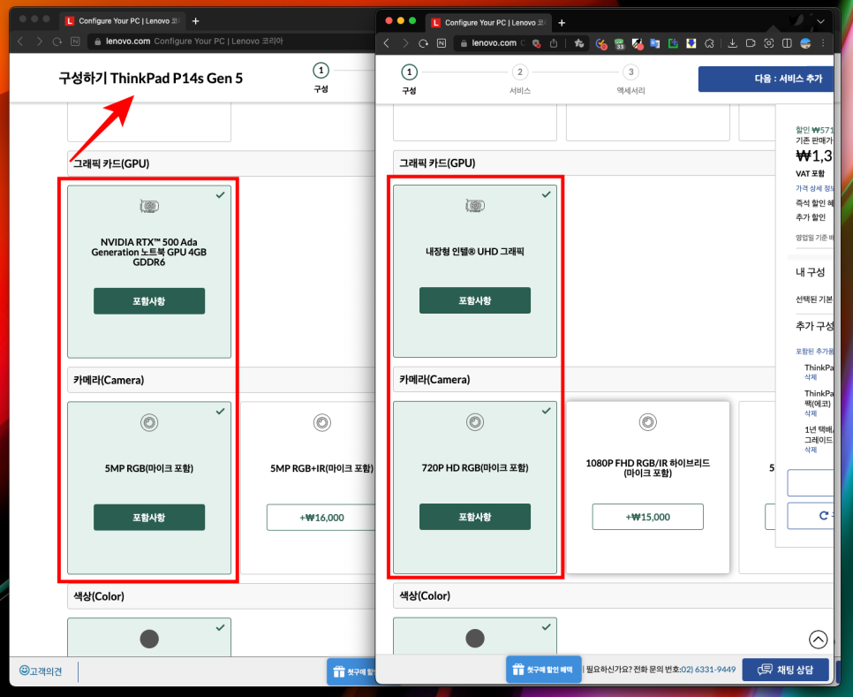Click step 1 구성 in left window
853x697 pixels.
point(321,78)
